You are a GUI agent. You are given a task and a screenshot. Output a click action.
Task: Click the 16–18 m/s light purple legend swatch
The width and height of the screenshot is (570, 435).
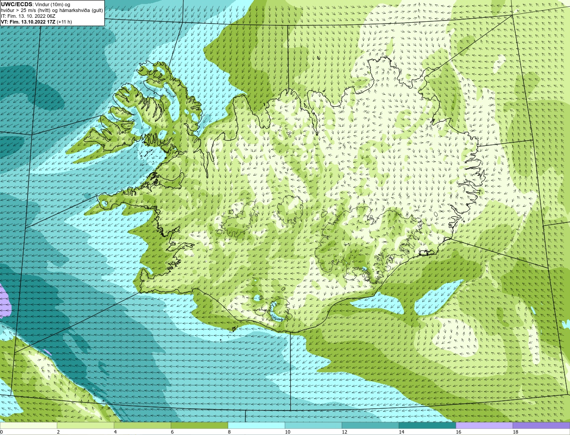point(484,425)
